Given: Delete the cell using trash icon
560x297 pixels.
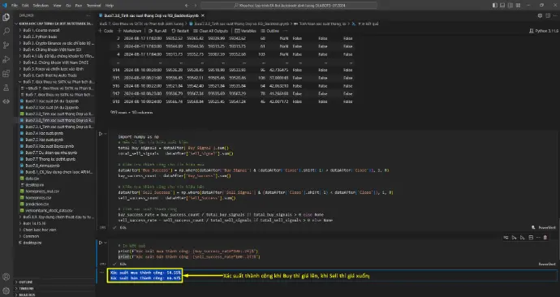Looking at the screenshot, I should [545, 238].
